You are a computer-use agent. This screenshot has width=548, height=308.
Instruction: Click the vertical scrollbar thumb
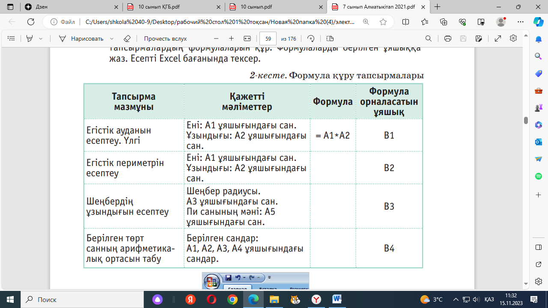tap(526, 120)
